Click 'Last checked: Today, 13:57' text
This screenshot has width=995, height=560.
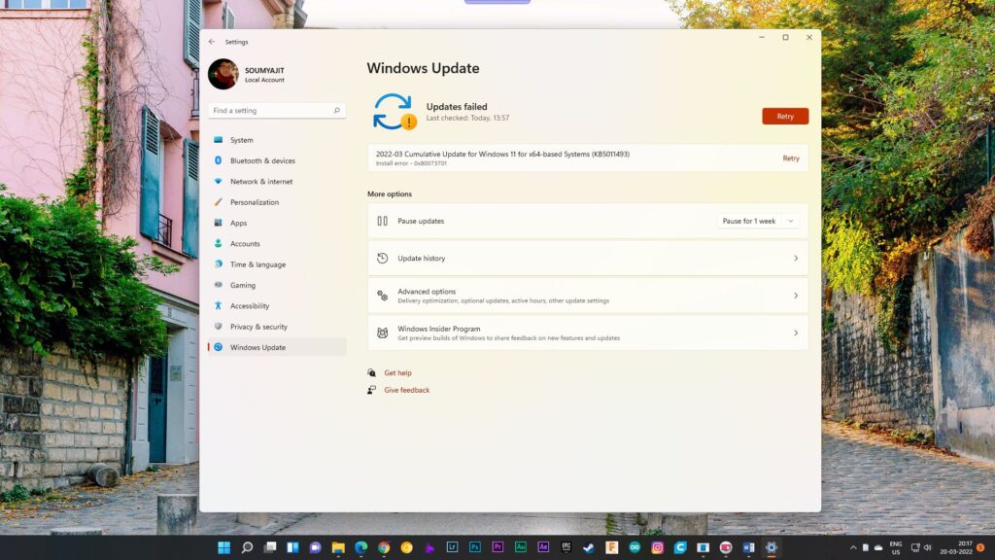coord(467,118)
